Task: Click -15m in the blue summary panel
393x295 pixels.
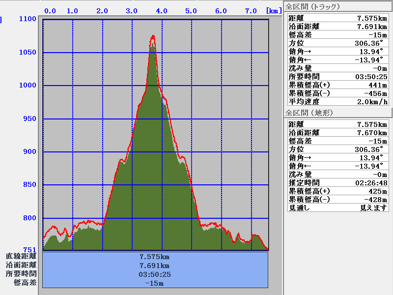Action: tap(155, 283)
